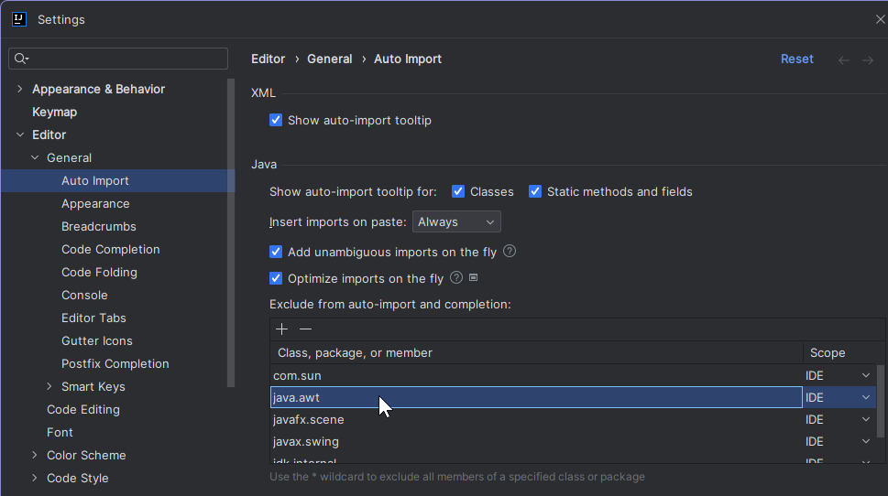888x496 pixels.
Task: Open Gutter Icons settings page
Action: point(97,341)
